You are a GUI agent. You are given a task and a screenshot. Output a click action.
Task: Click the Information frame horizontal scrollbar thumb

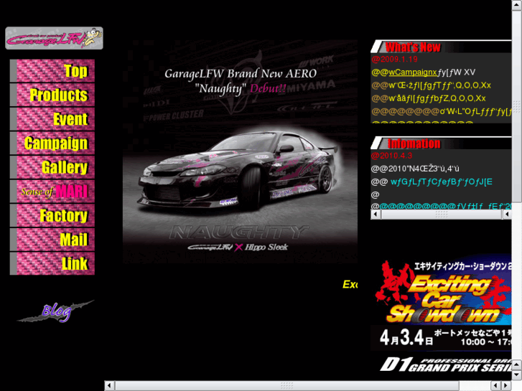click(x=442, y=215)
